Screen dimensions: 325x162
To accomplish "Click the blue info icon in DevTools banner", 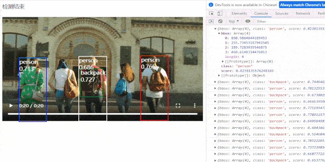I will [x=211, y=5].
